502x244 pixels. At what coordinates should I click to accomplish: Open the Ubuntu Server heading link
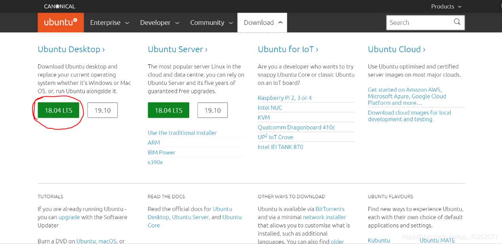pyautogui.click(x=177, y=49)
